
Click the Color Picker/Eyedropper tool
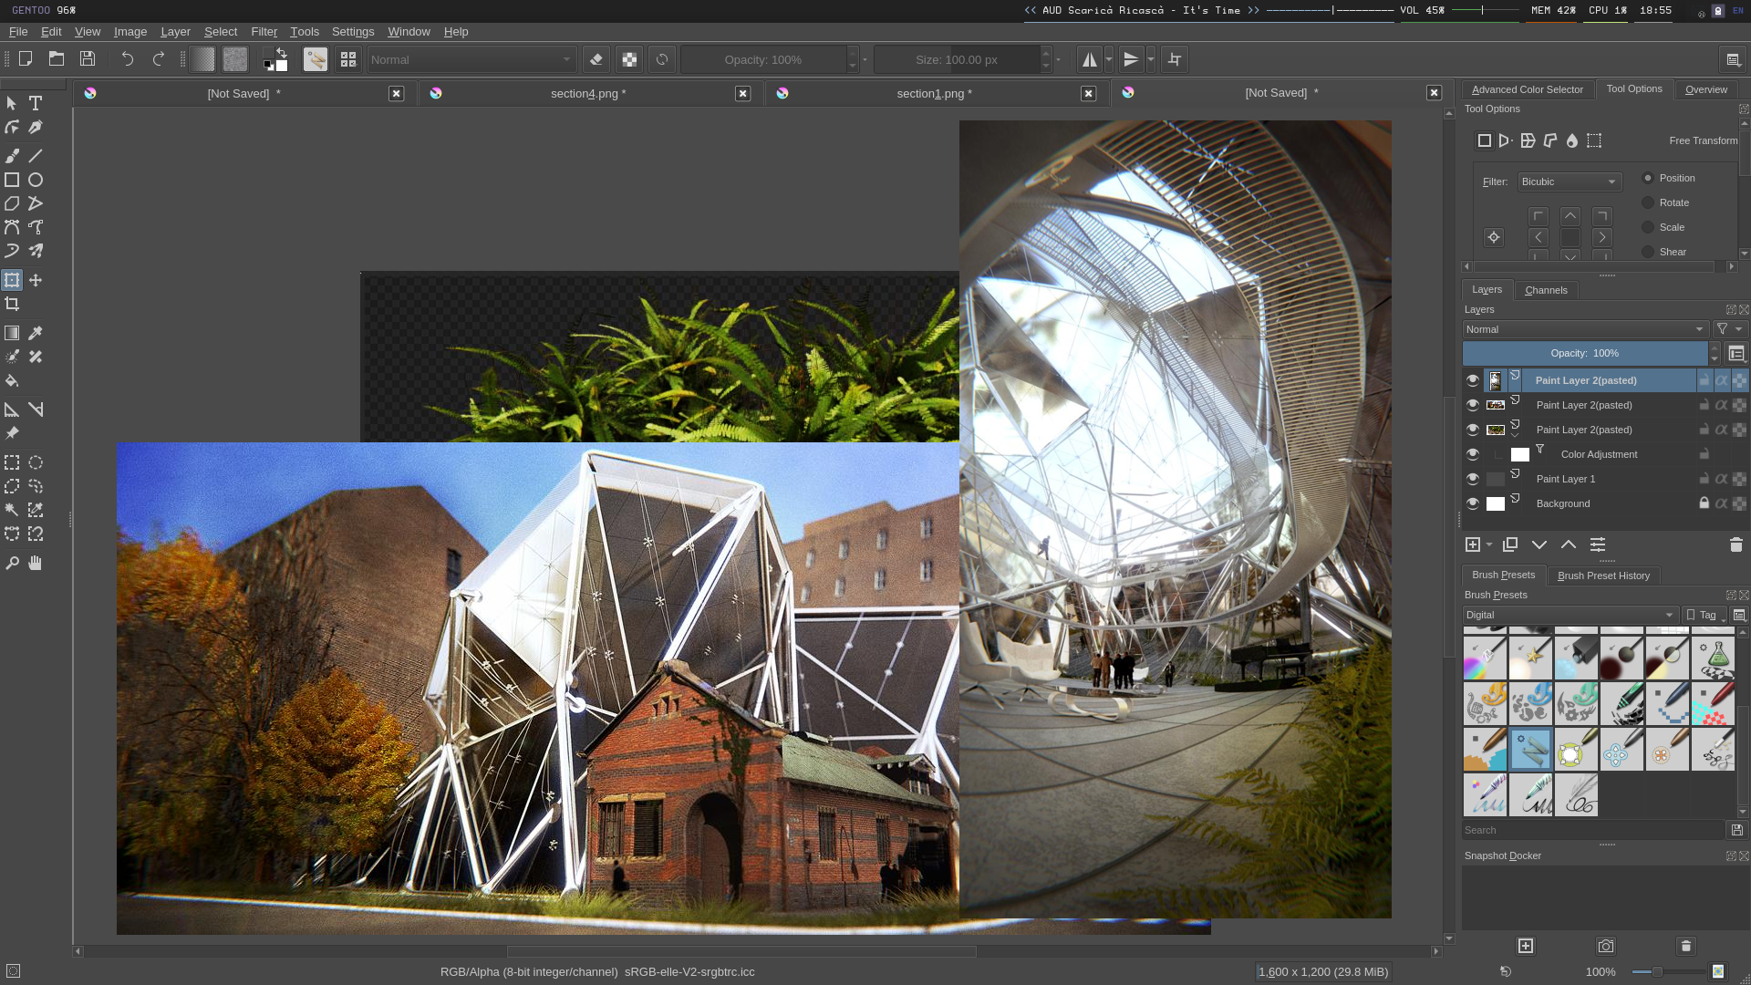35,333
